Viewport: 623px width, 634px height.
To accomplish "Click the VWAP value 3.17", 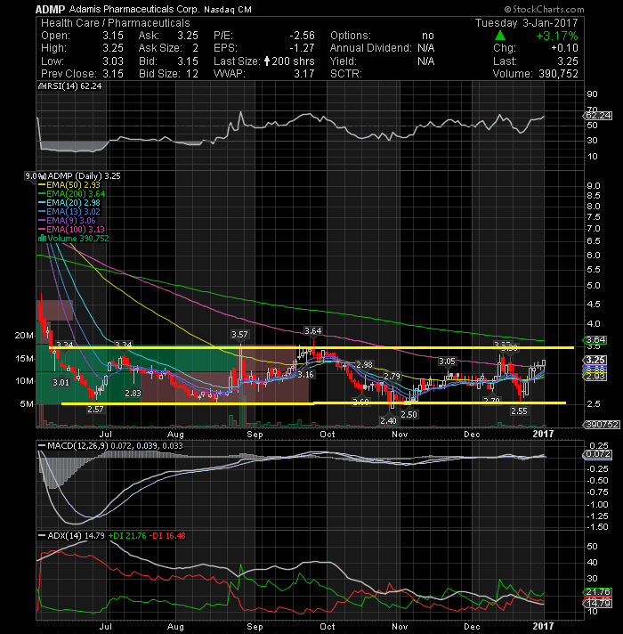I will coord(303,74).
